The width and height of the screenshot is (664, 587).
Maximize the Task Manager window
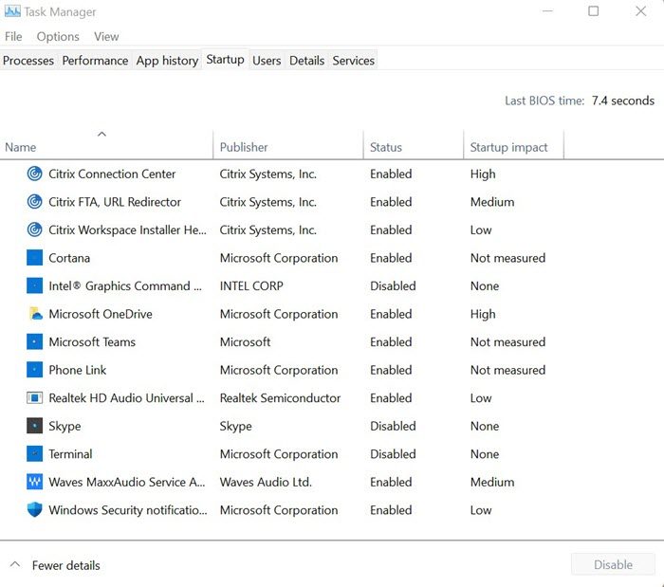tap(594, 11)
